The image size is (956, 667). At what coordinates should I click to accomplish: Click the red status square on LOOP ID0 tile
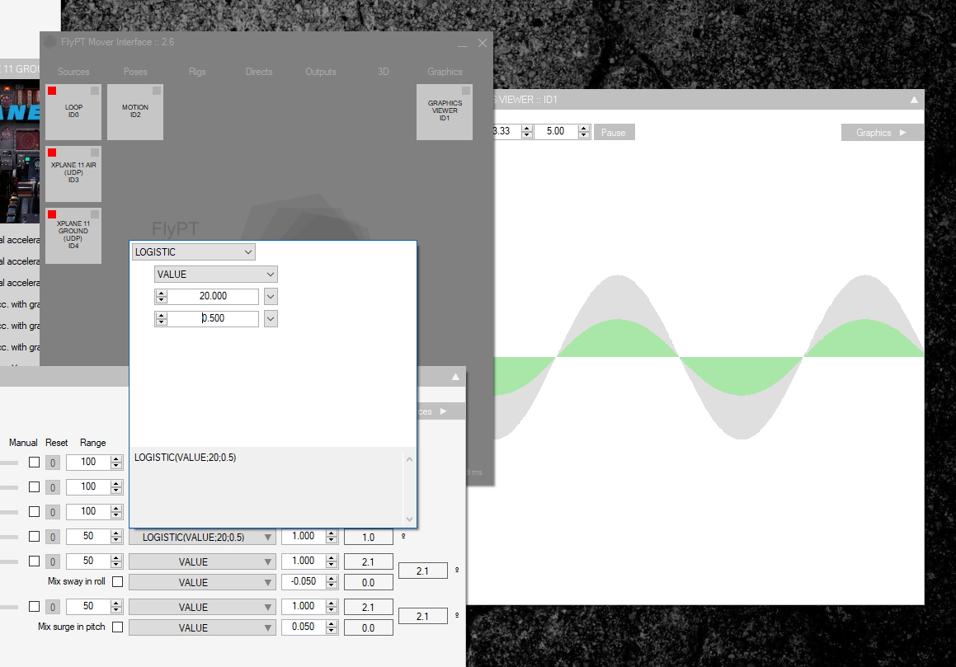pos(52,91)
